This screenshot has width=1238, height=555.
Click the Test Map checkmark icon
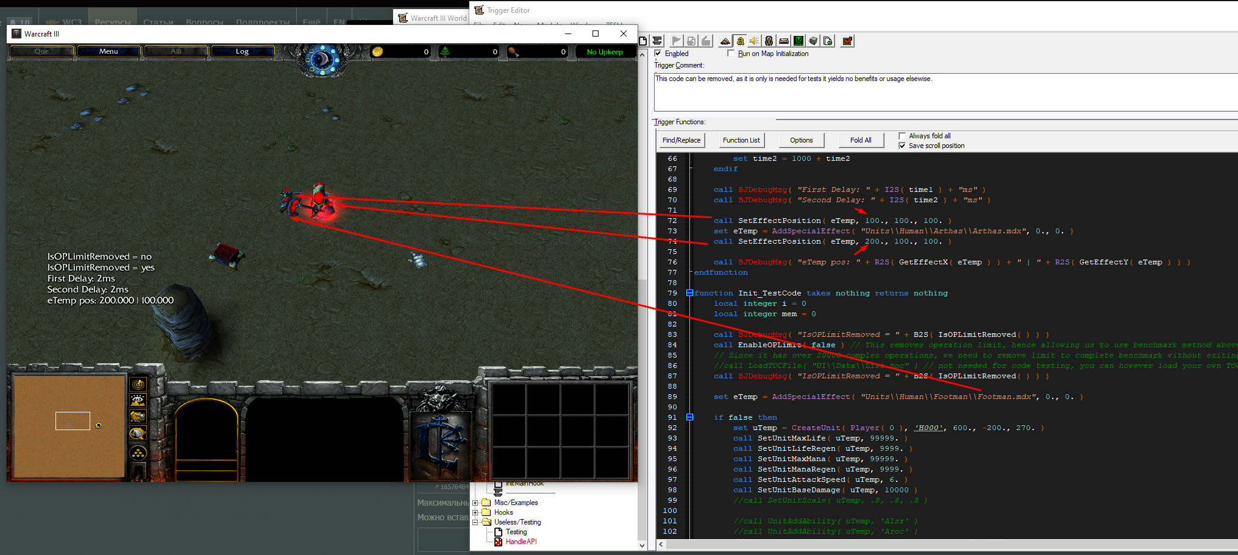tap(847, 41)
